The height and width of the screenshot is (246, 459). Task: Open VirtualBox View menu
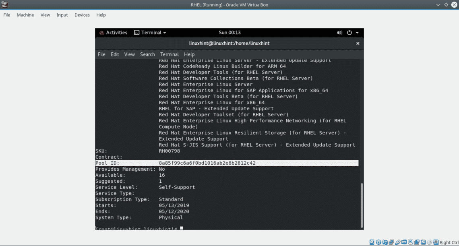pos(45,15)
